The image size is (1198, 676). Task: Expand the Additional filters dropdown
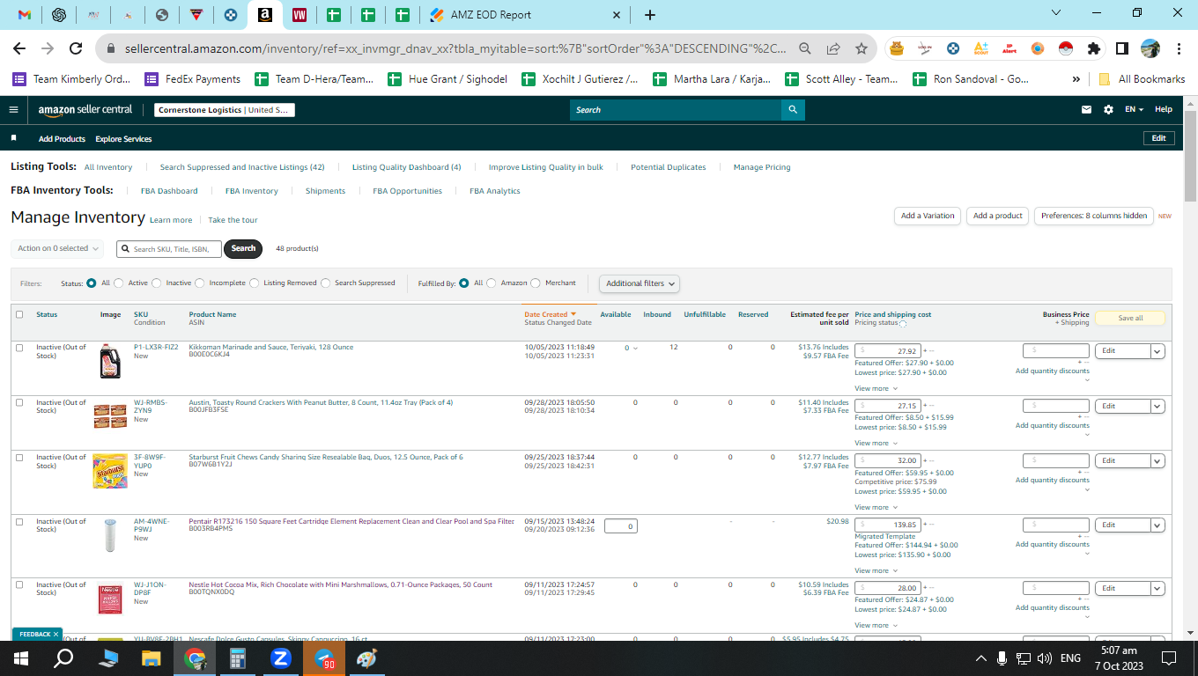pos(640,283)
